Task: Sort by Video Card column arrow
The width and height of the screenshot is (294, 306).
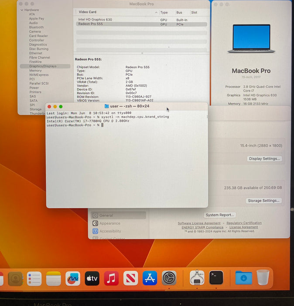Action: 156,12
